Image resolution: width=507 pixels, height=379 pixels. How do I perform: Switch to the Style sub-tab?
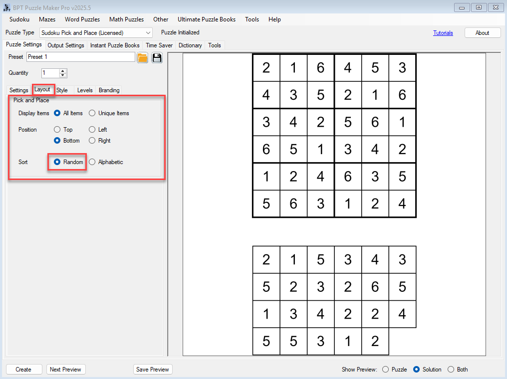point(62,90)
